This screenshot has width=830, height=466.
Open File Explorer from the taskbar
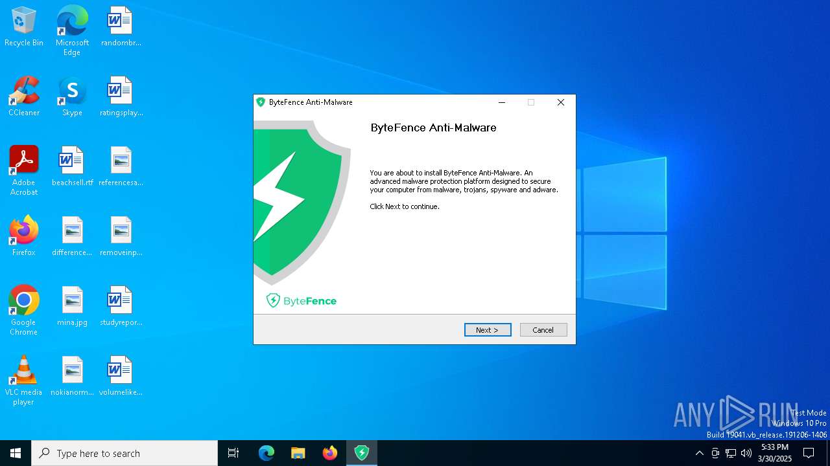(298, 453)
